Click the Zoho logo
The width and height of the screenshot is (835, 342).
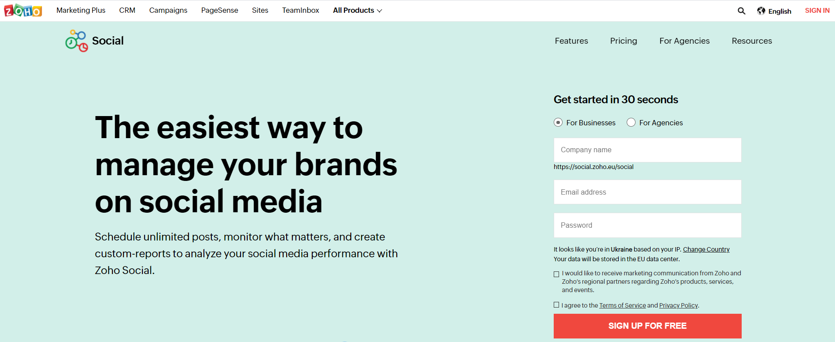(22, 10)
